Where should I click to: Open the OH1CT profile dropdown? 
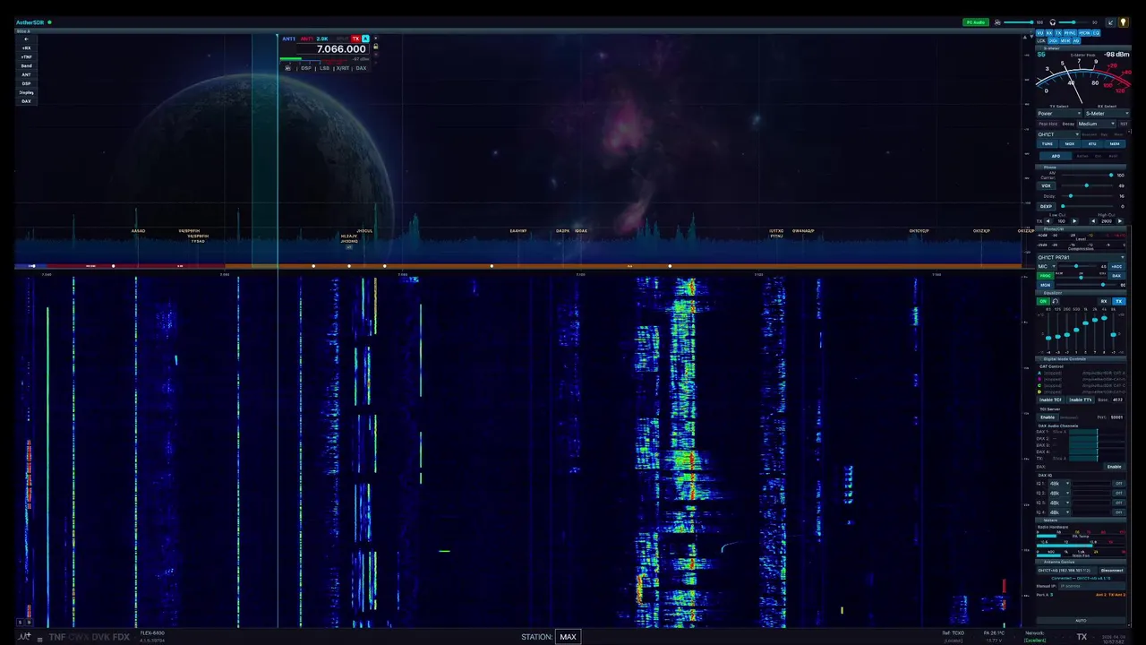coord(1059,133)
